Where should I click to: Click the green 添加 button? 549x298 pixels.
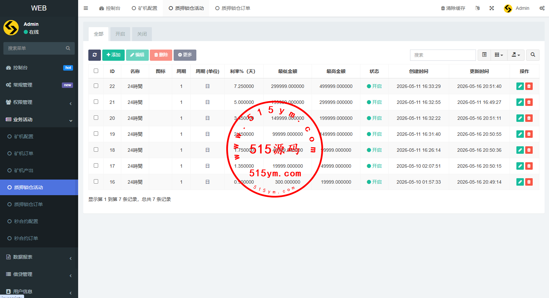[113, 55]
